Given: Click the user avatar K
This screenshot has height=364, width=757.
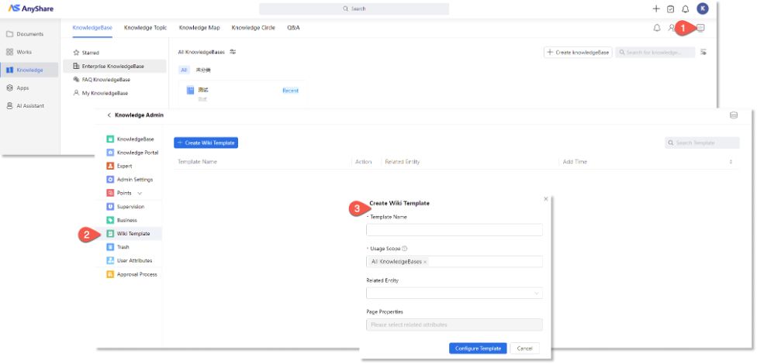Looking at the screenshot, I should [x=702, y=9].
